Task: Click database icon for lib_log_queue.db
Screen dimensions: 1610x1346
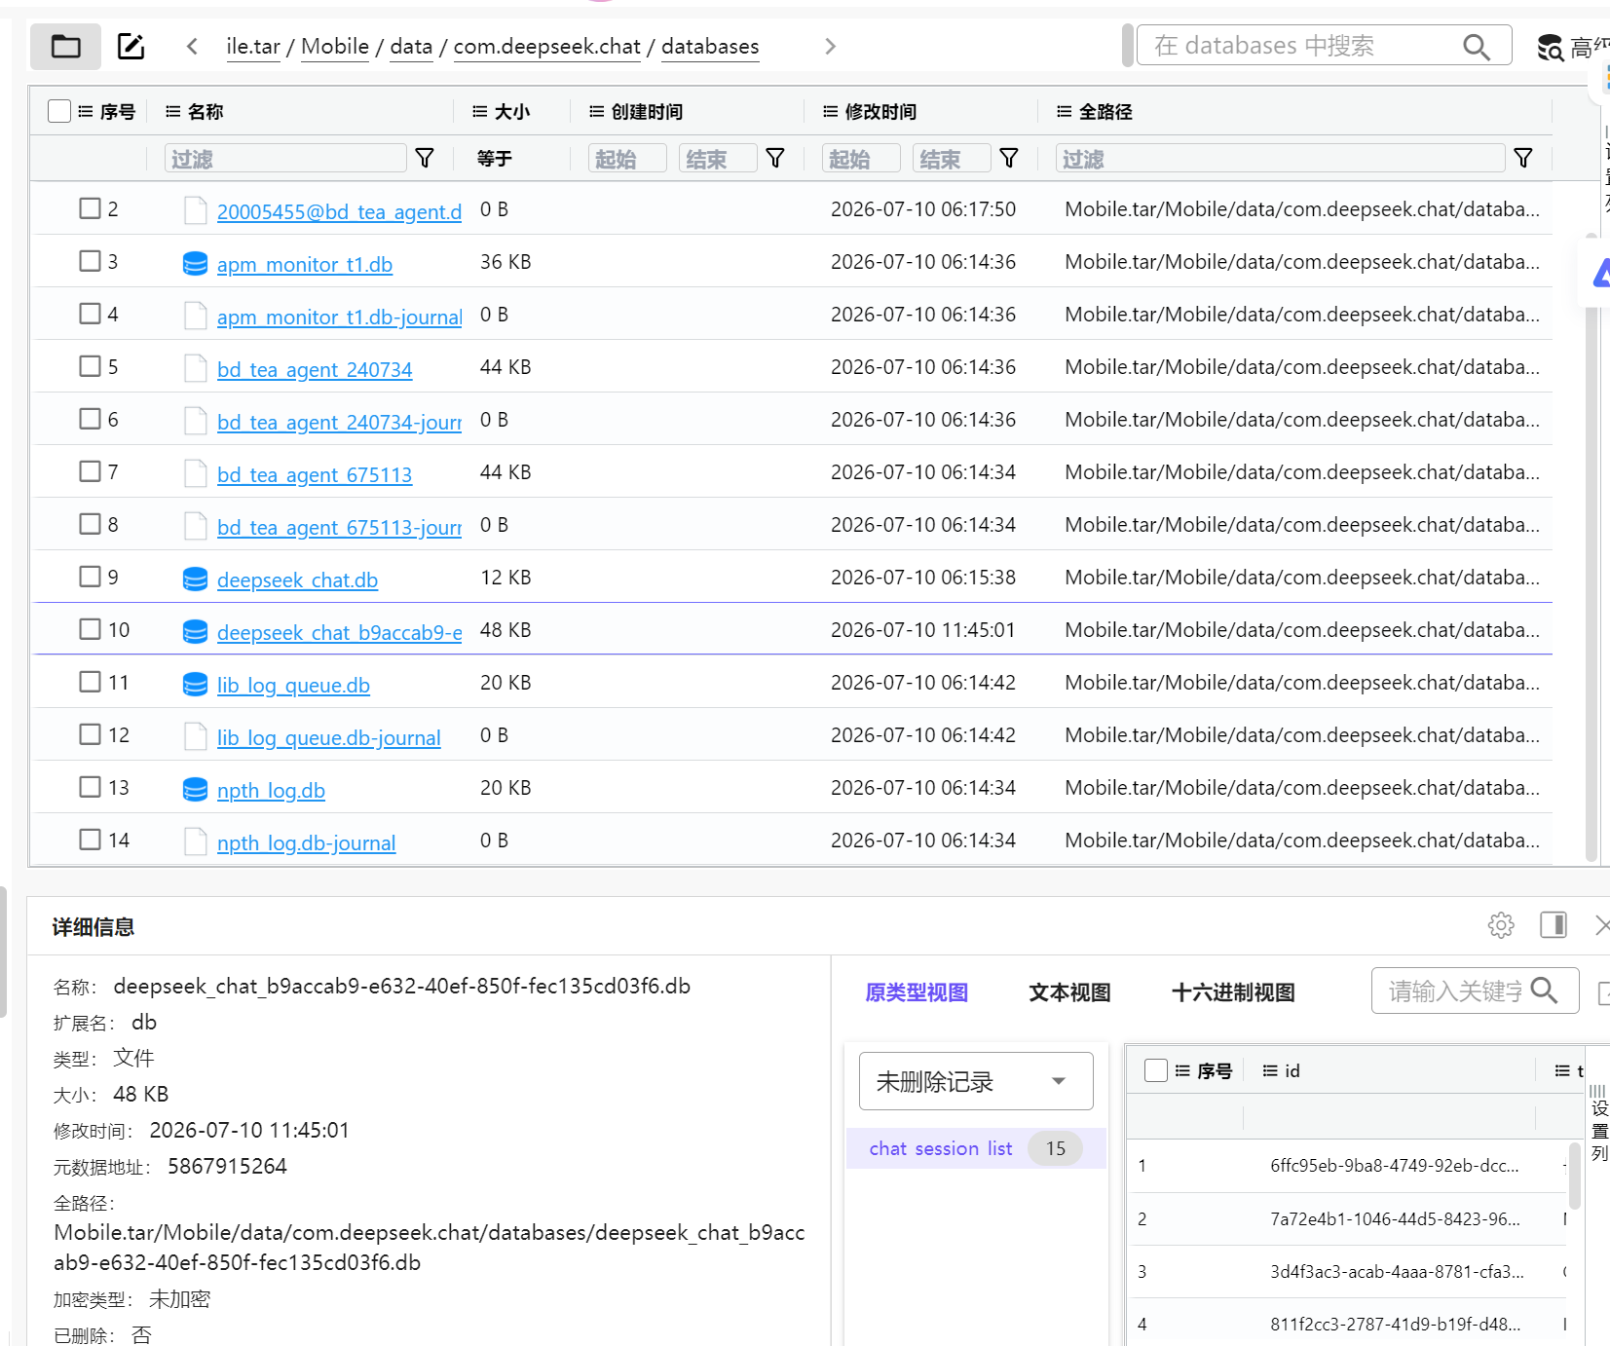Action: click(x=195, y=684)
